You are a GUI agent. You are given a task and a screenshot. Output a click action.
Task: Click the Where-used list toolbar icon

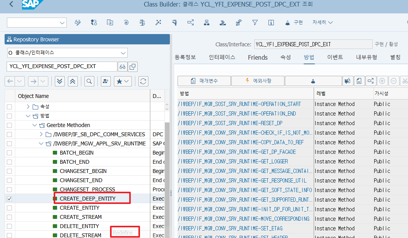tap(191, 23)
